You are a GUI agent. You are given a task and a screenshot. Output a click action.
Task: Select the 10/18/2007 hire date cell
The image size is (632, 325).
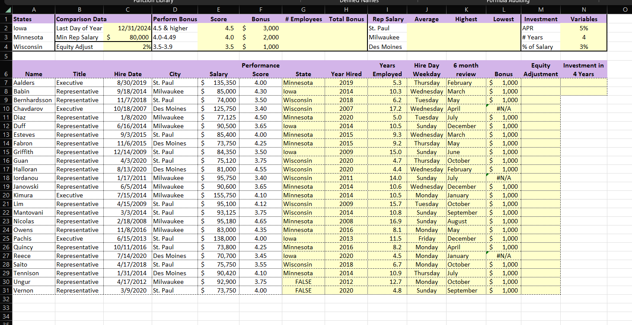pos(128,109)
